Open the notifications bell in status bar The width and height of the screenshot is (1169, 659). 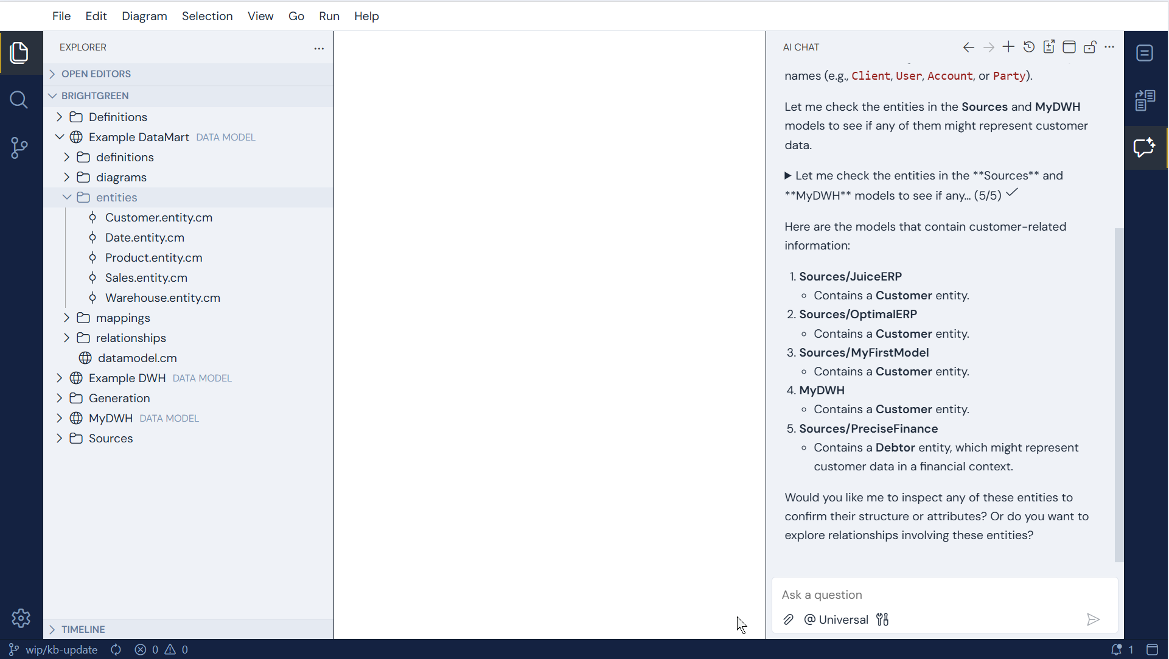tap(1116, 649)
